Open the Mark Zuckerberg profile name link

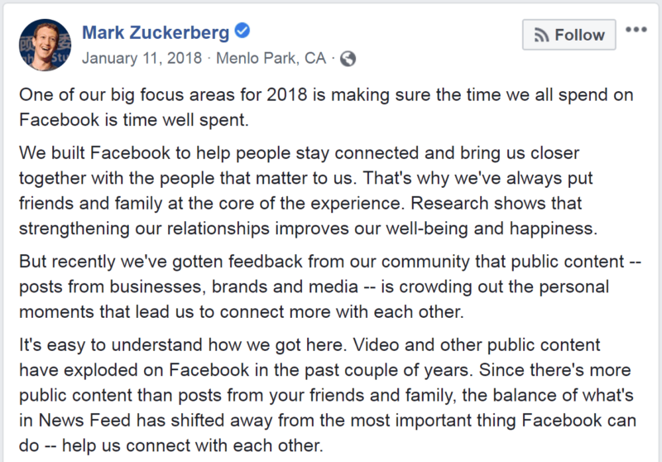[156, 32]
